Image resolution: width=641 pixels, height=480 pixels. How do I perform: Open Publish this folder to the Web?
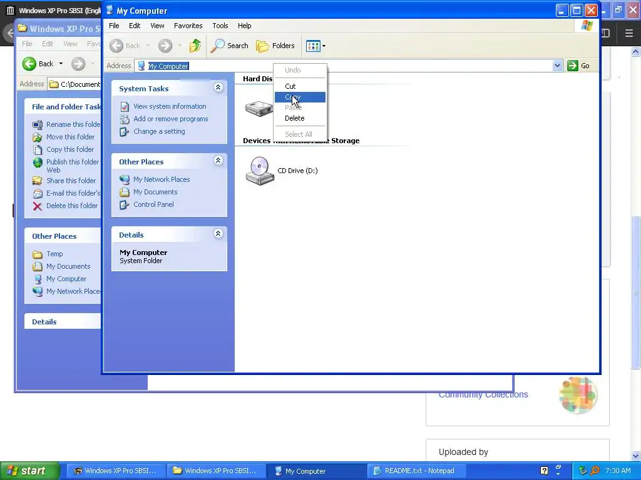tap(73, 166)
